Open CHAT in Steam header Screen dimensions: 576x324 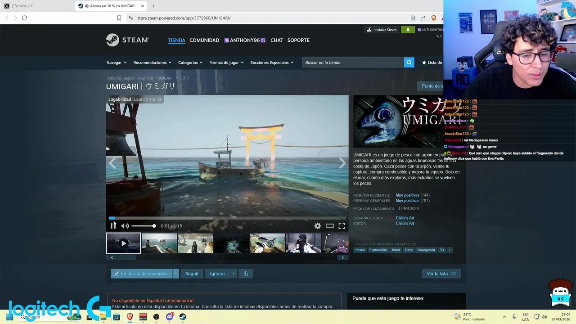coord(277,40)
